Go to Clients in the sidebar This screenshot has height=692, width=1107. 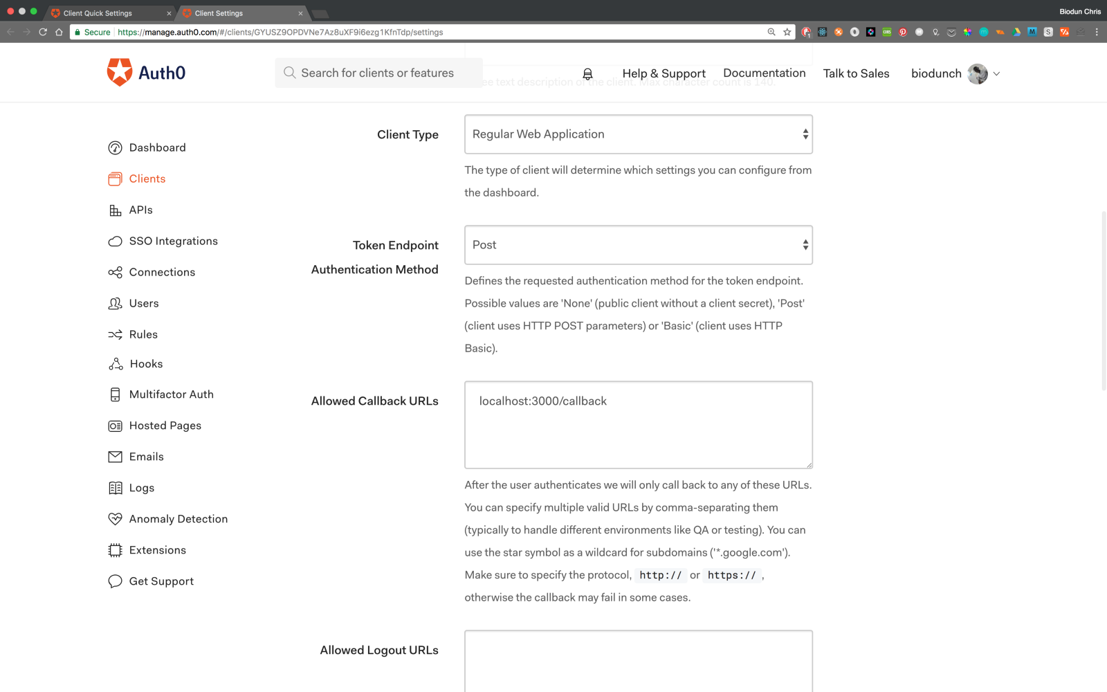click(x=137, y=179)
